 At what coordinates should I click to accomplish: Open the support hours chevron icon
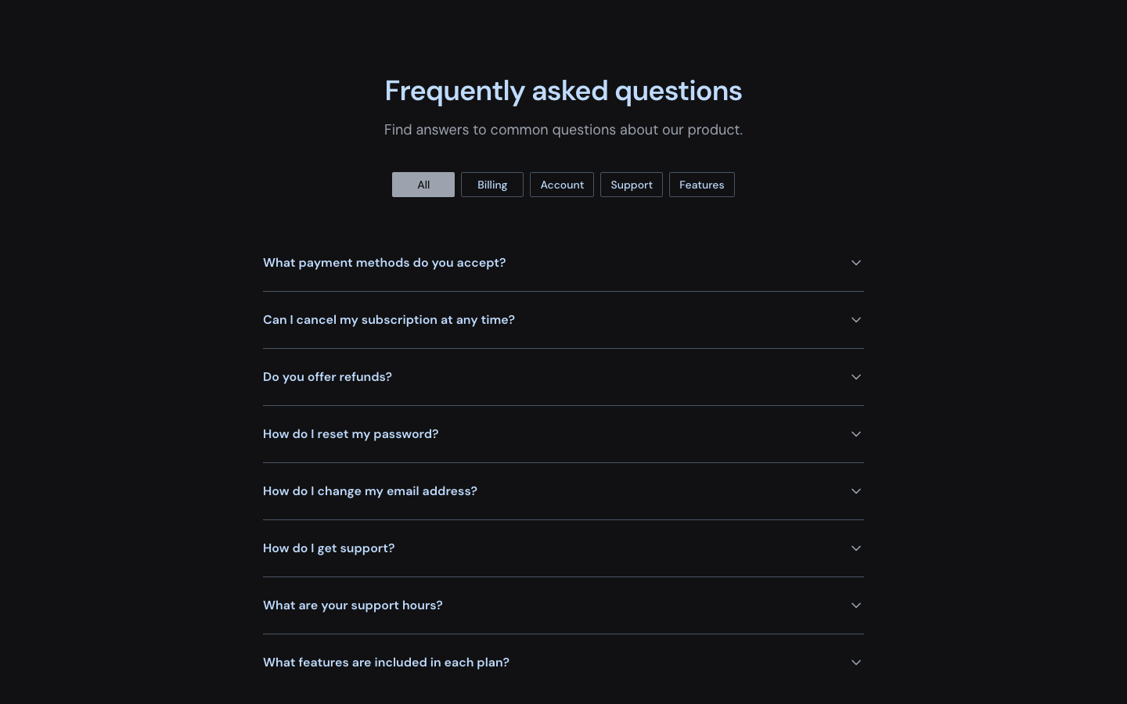(856, 605)
